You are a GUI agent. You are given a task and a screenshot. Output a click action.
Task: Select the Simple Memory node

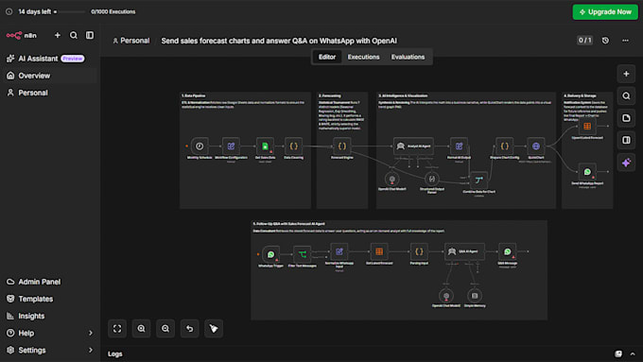[475, 296]
